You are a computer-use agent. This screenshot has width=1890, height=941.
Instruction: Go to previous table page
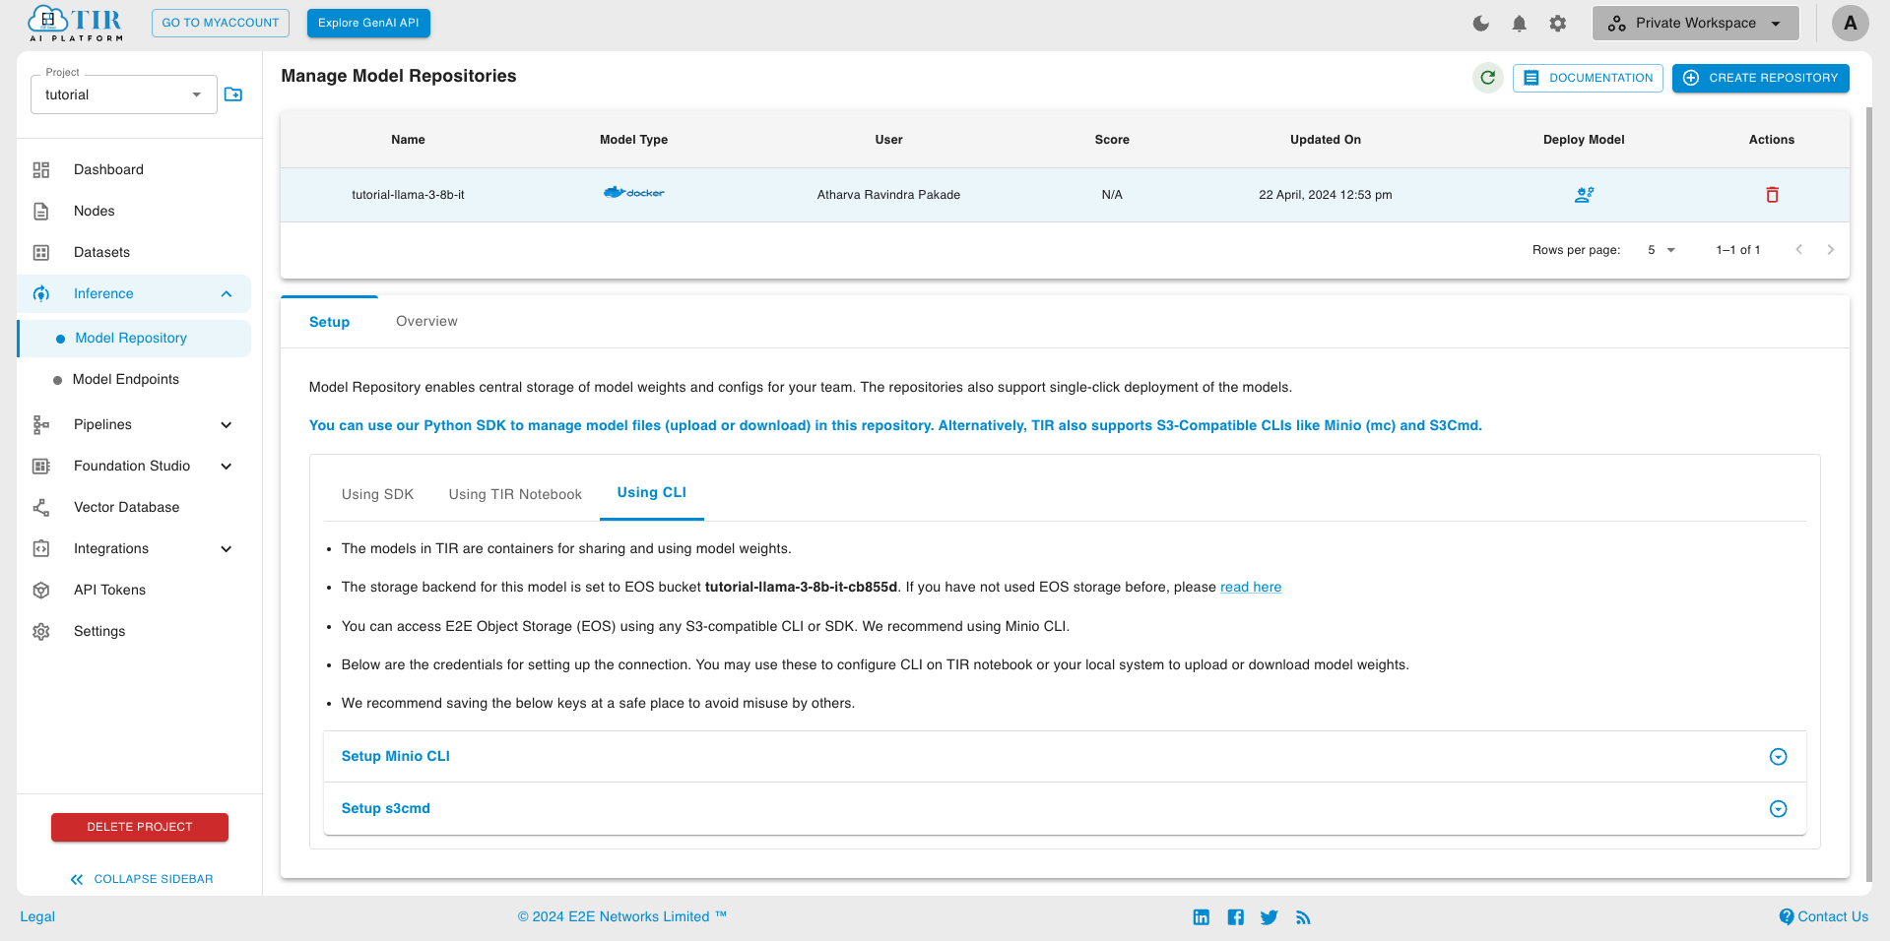click(1798, 250)
